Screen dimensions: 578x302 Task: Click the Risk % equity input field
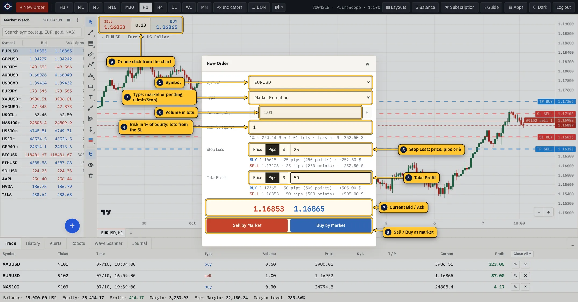(310, 127)
